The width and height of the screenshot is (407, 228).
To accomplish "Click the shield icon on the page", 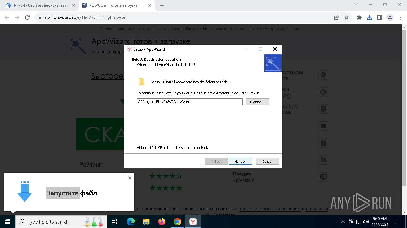I will point(323,109).
